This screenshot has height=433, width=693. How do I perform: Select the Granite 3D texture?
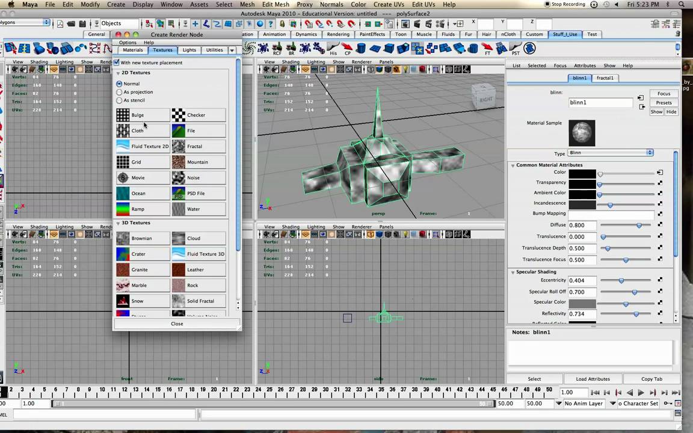click(143, 269)
